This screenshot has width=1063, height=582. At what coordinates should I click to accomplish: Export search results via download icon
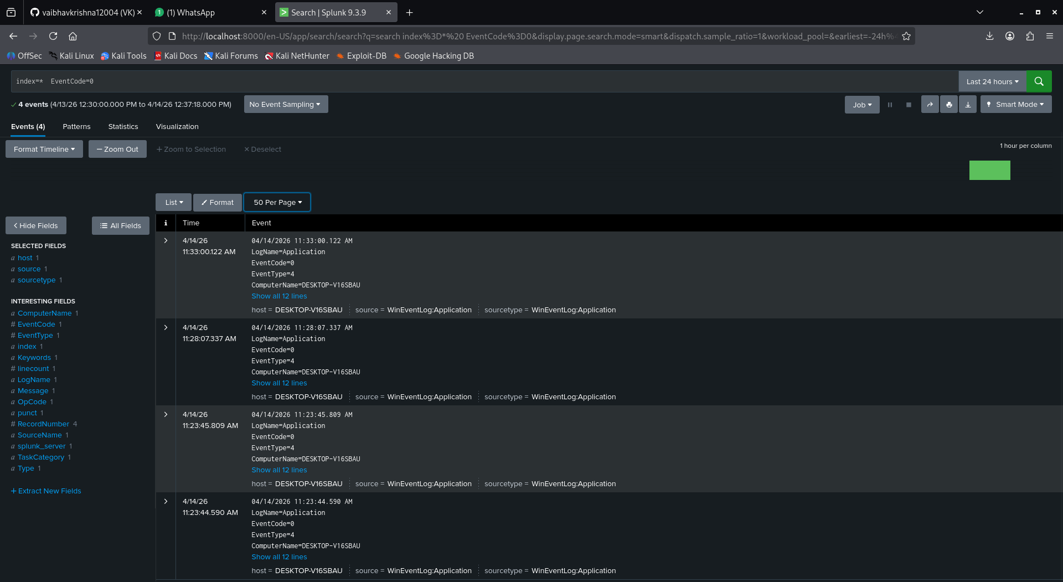coord(967,104)
